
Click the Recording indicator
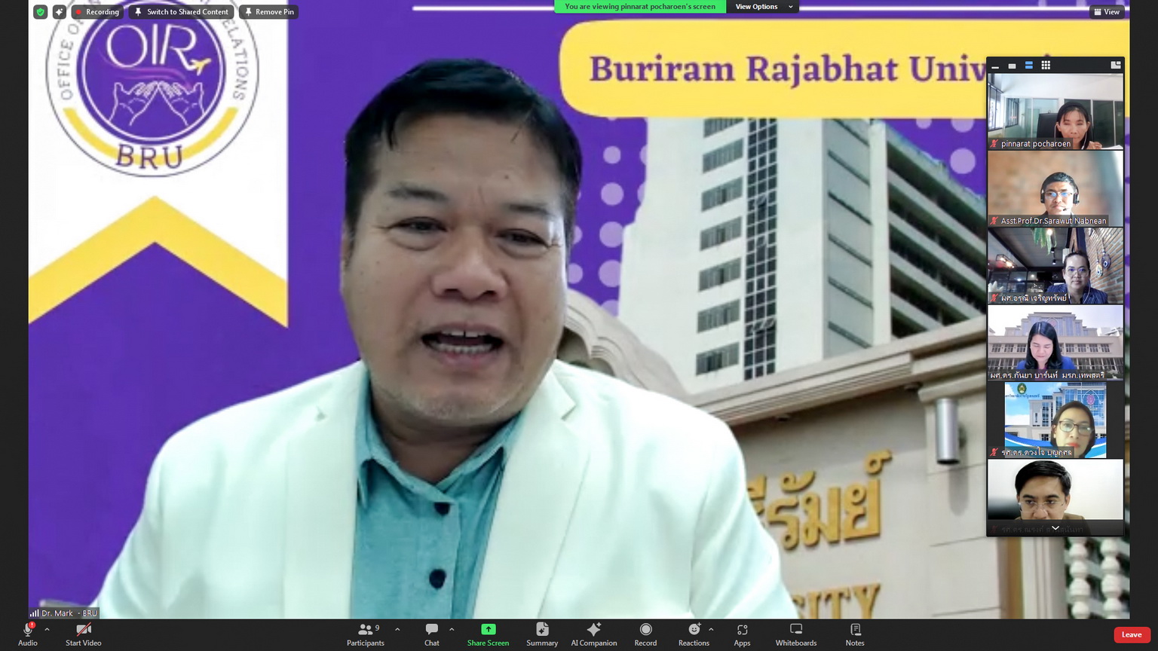tap(97, 12)
